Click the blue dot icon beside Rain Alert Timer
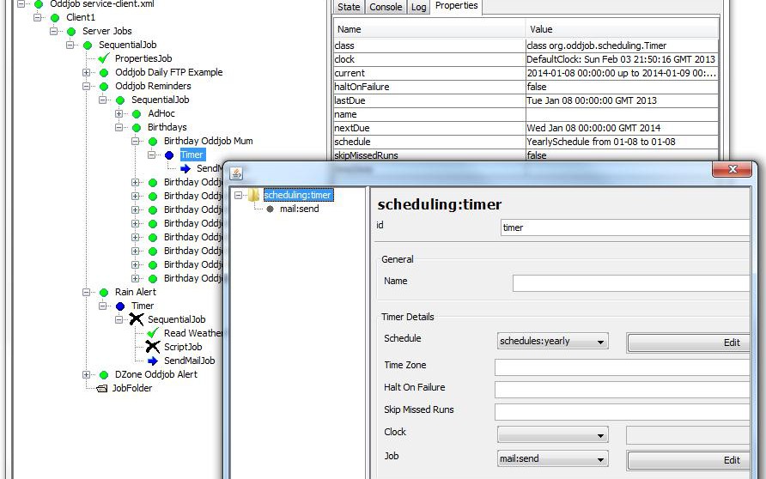This screenshot has width=766, height=479. (120, 306)
